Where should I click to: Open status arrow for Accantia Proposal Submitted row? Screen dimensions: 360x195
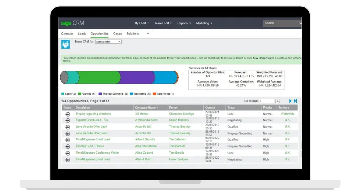68,133
